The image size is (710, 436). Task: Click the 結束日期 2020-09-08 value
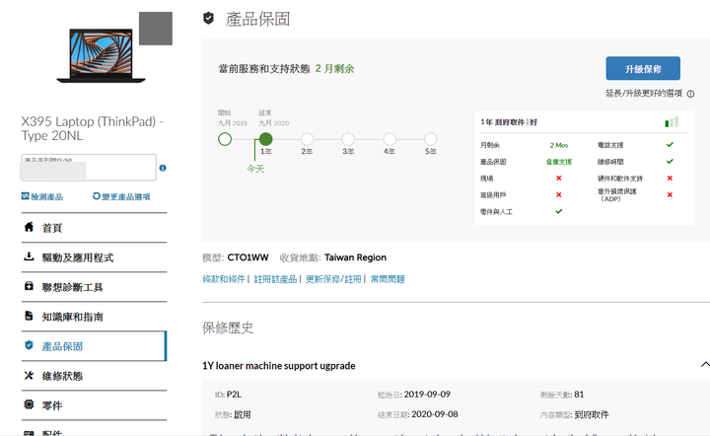click(435, 414)
